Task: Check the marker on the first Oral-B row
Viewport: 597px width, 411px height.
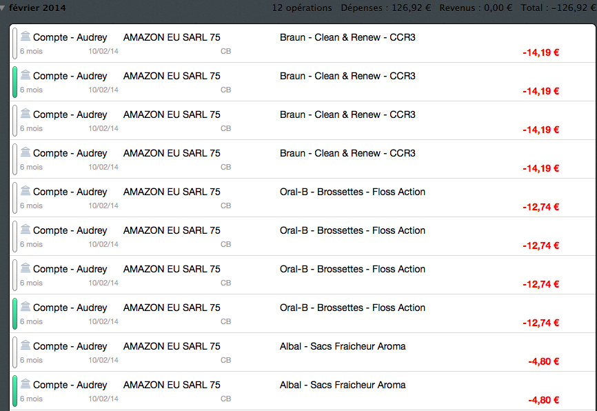Action: pos(15,198)
